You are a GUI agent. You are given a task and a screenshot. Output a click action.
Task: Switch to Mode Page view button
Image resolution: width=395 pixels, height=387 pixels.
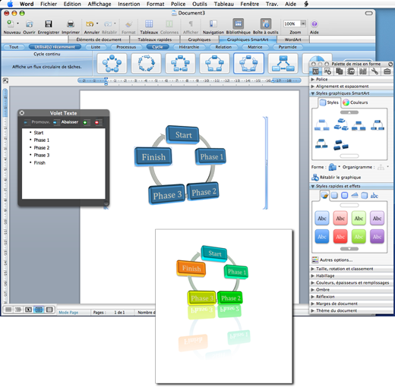coord(39,310)
